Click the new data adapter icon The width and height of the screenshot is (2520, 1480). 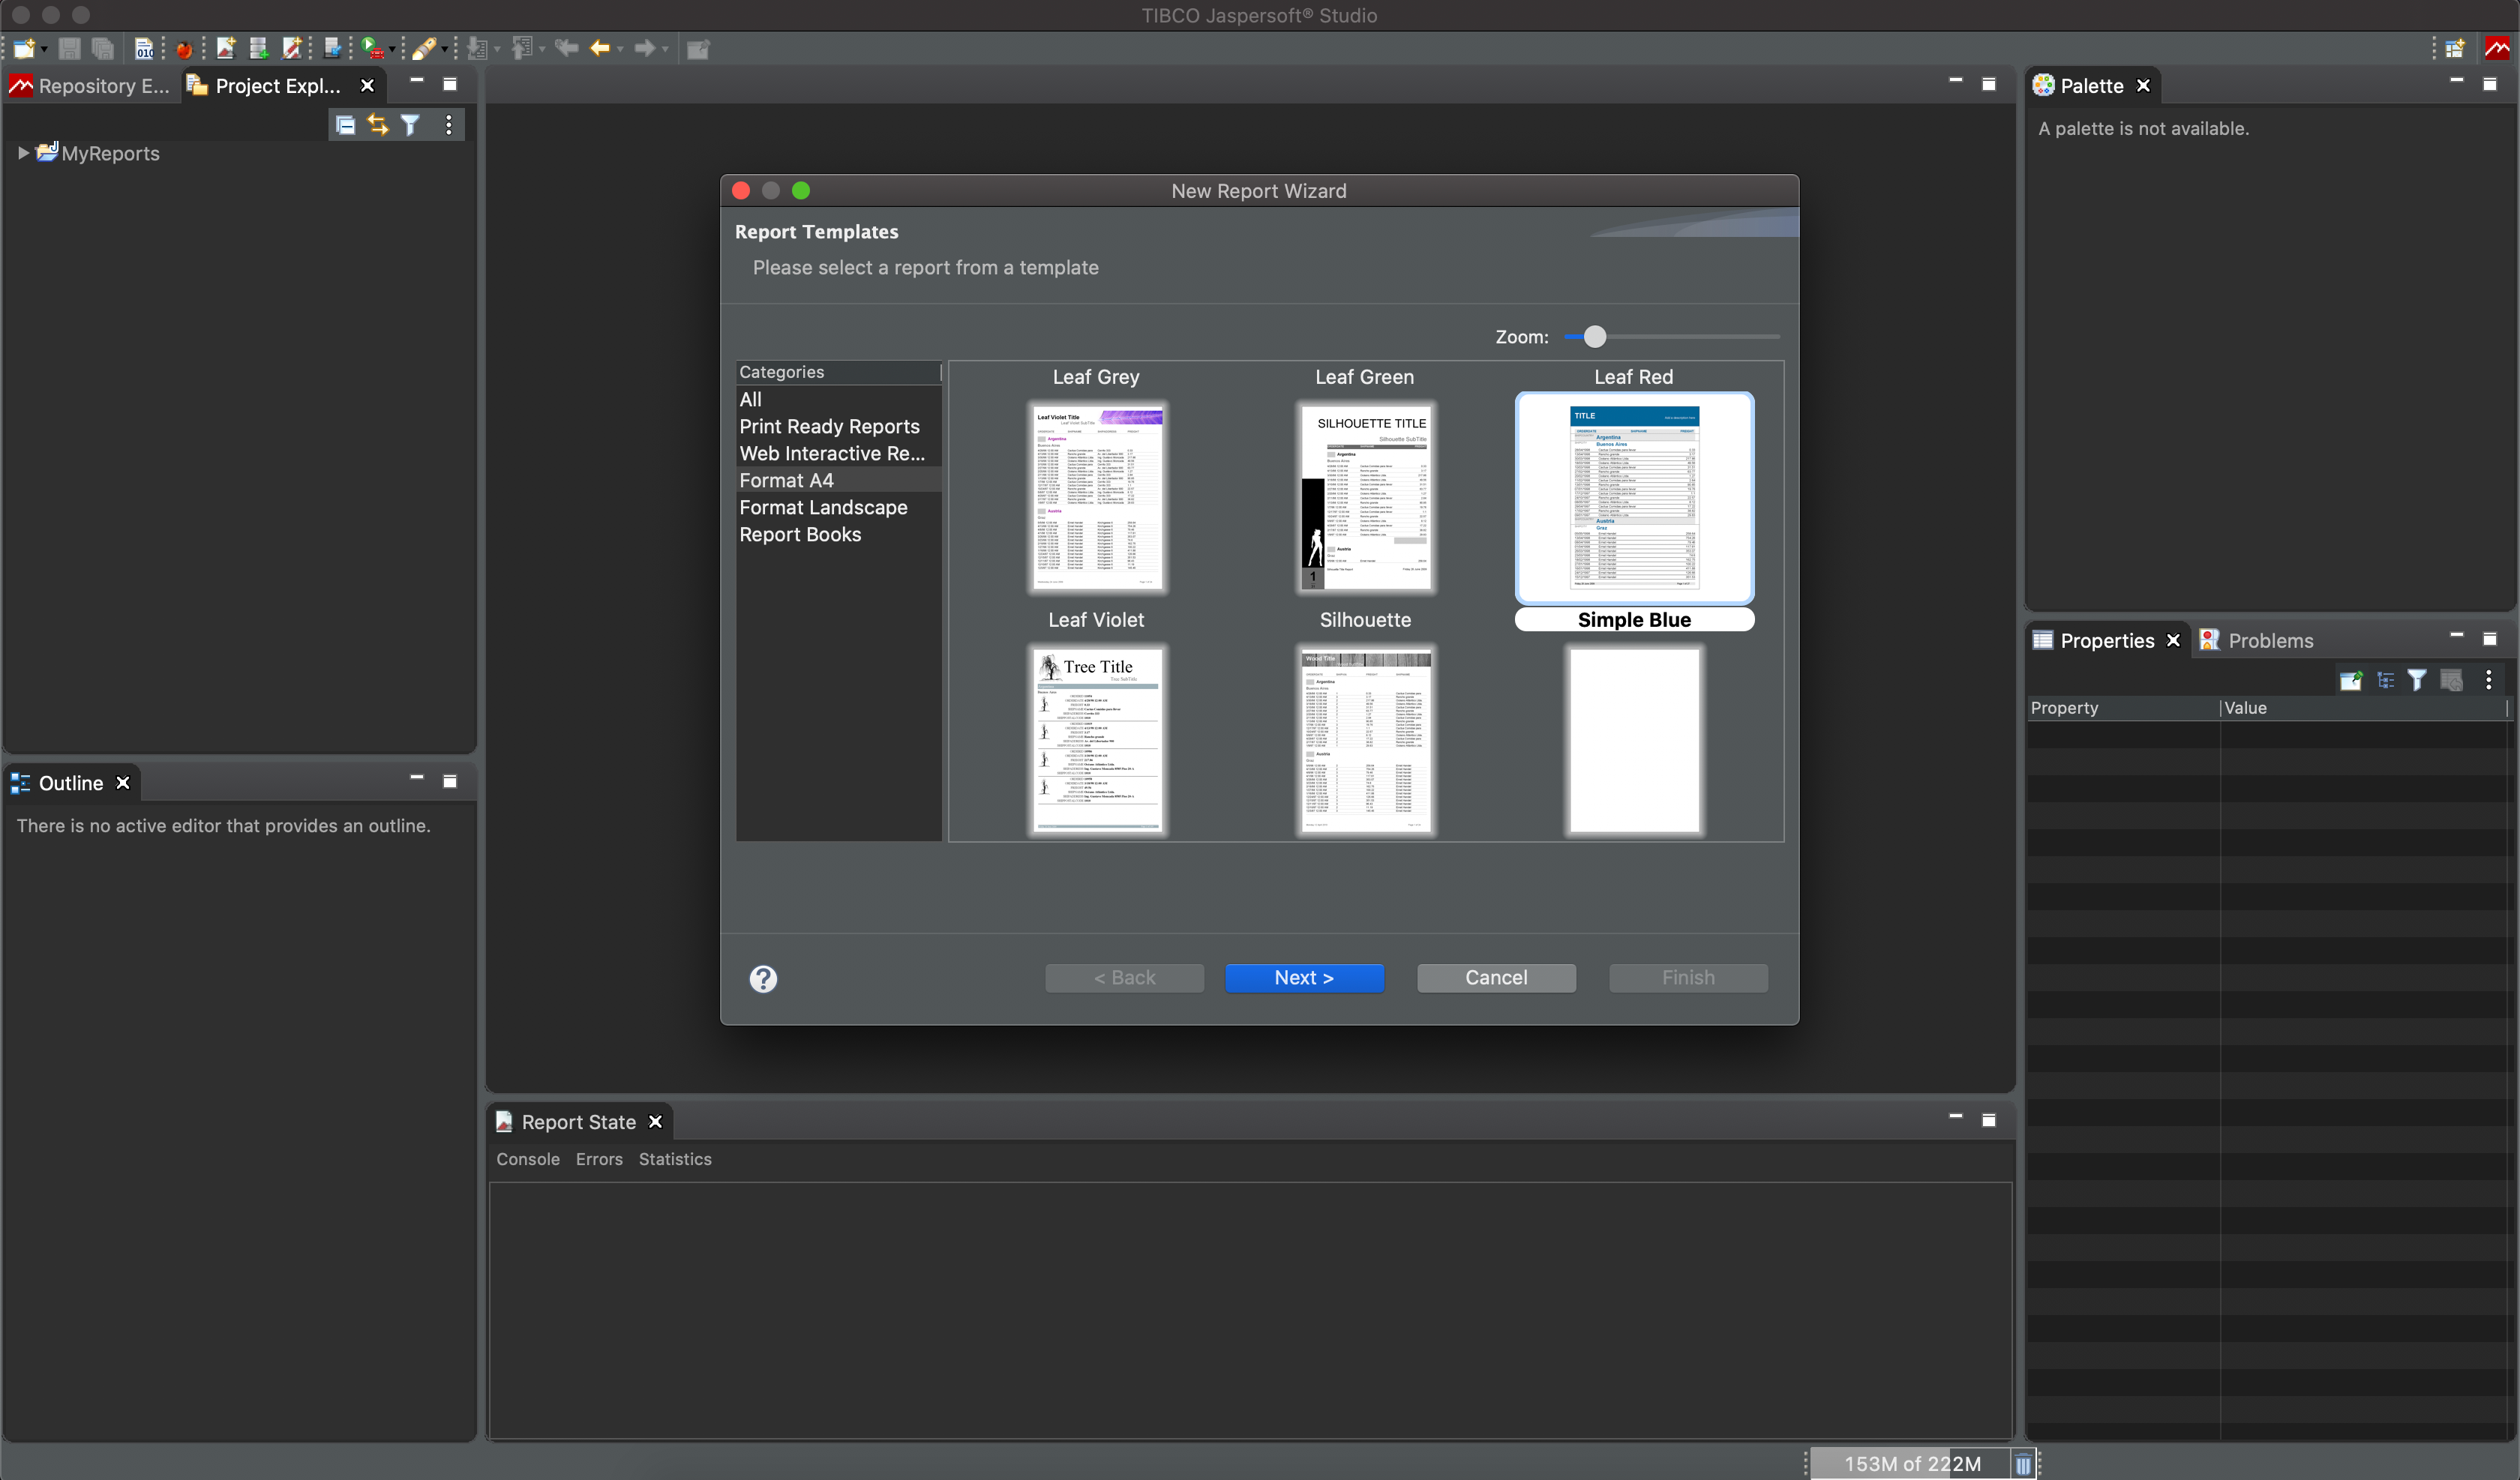tap(258, 47)
